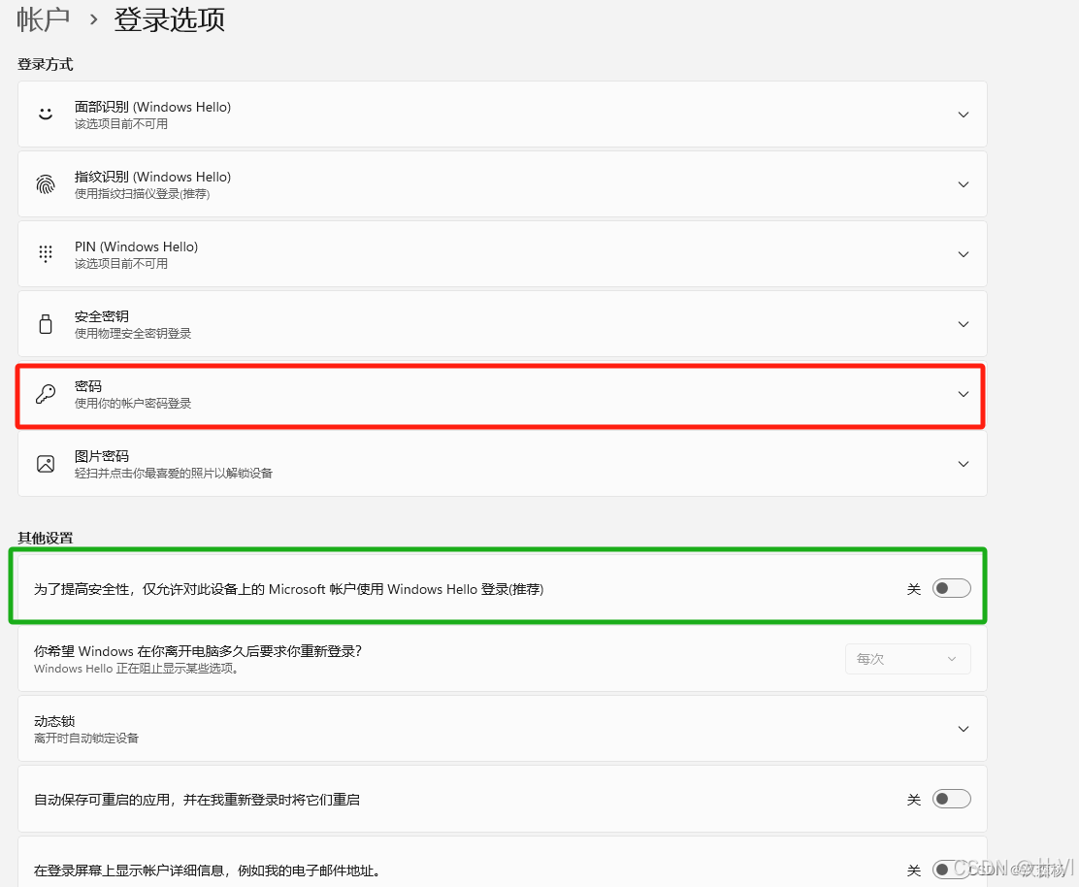Click 自动保存可重启的应用 setting label
Image resolution: width=1079 pixels, height=887 pixels.
[197, 800]
